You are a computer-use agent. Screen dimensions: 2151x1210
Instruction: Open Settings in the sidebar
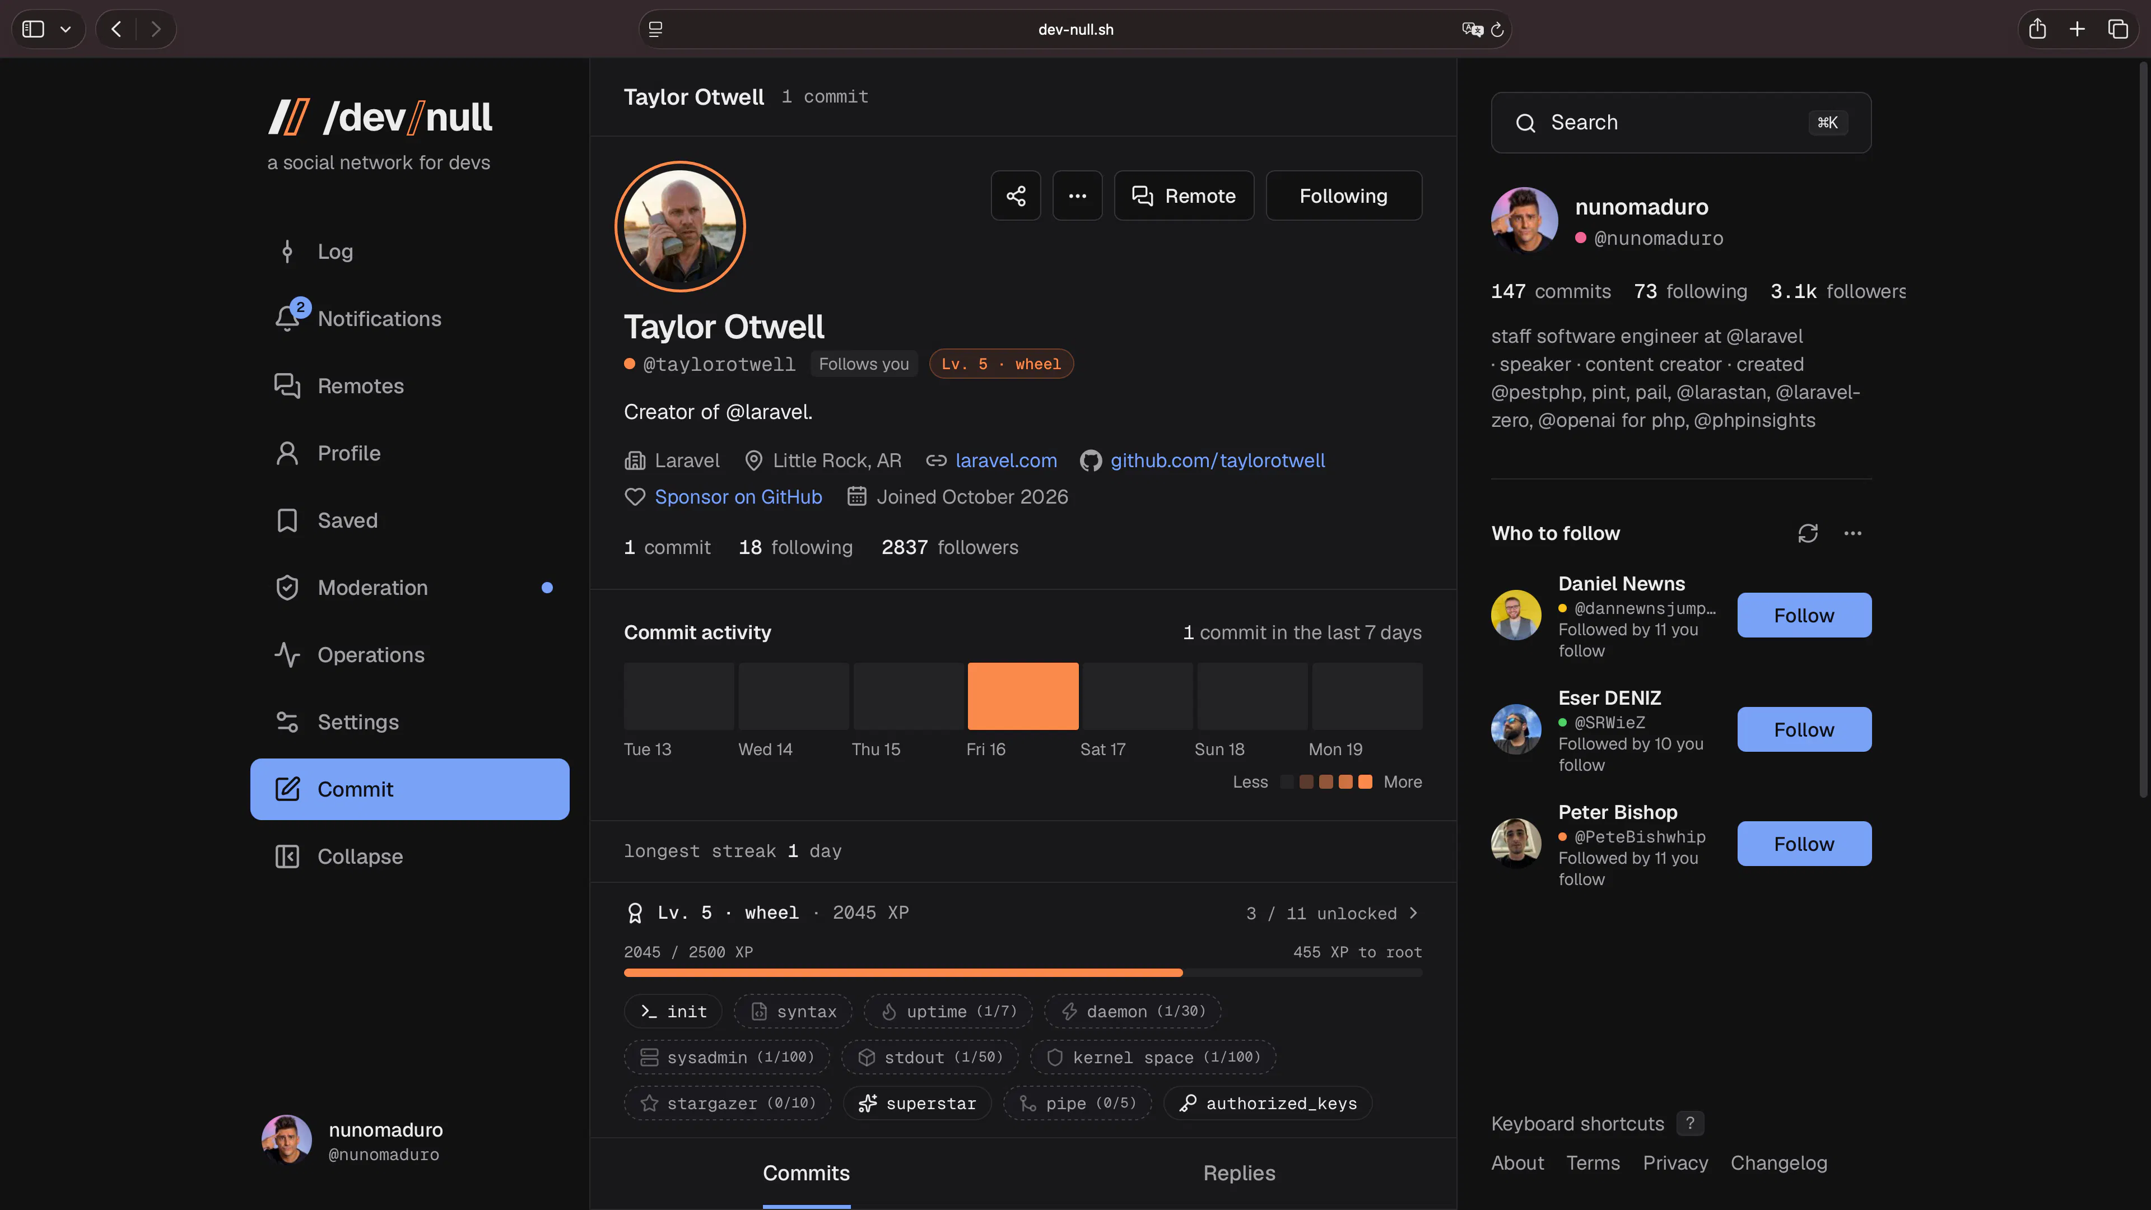409,722
